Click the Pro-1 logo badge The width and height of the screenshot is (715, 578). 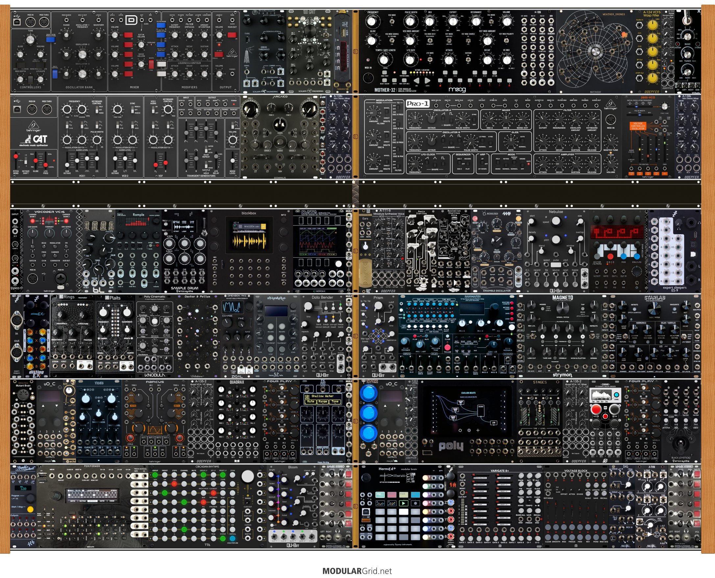417,104
